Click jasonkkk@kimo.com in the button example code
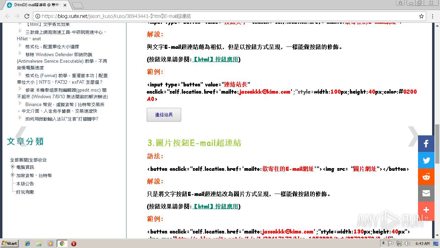 265,92
